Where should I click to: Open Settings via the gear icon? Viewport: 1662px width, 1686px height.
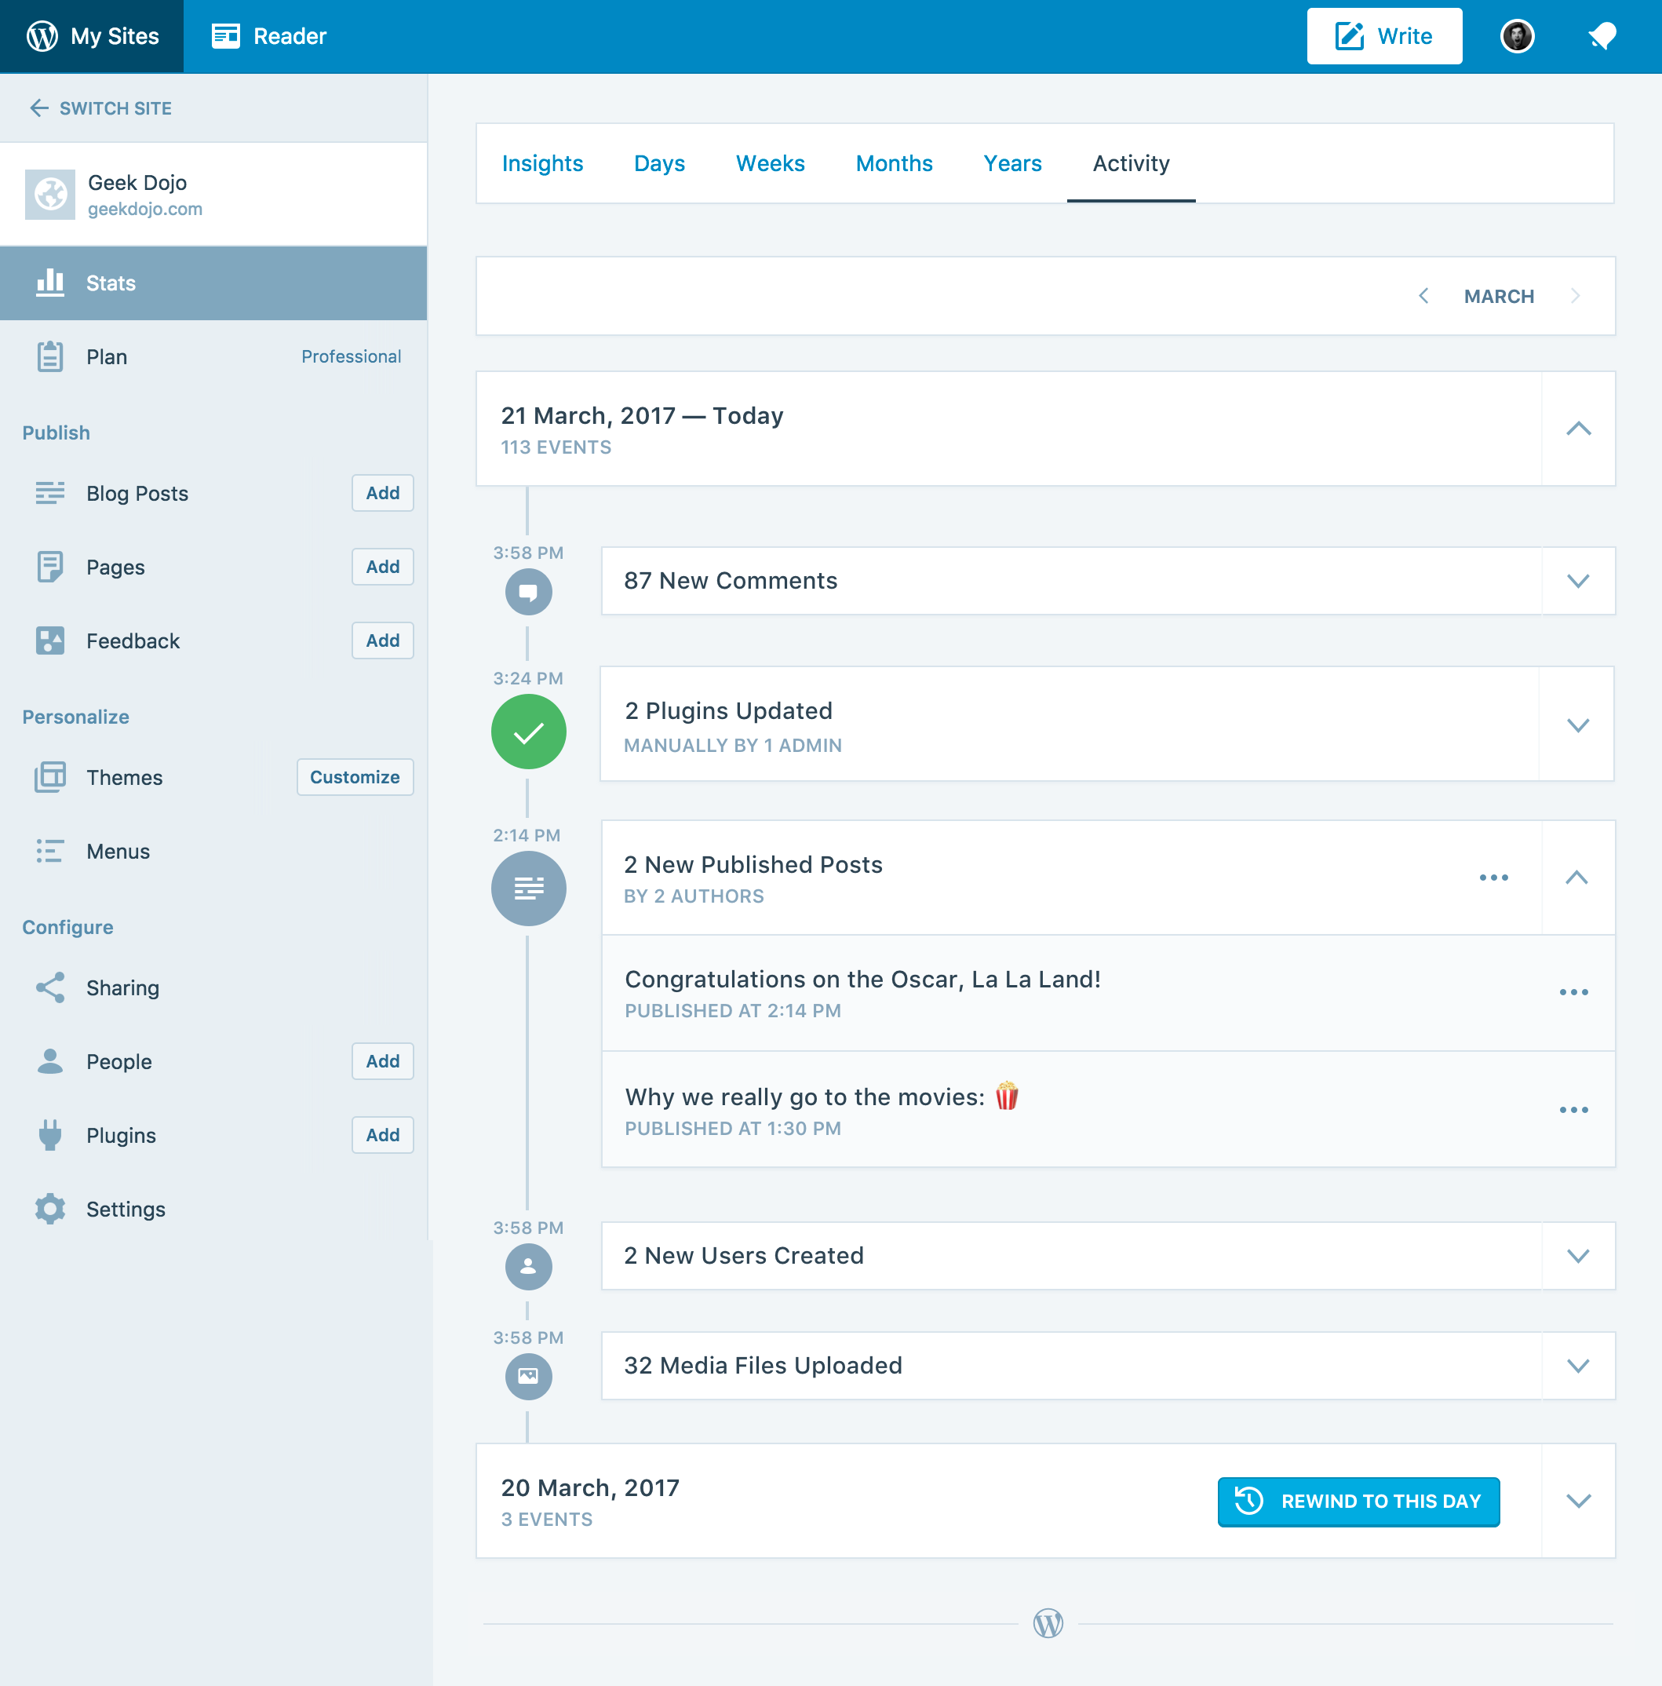(50, 1209)
